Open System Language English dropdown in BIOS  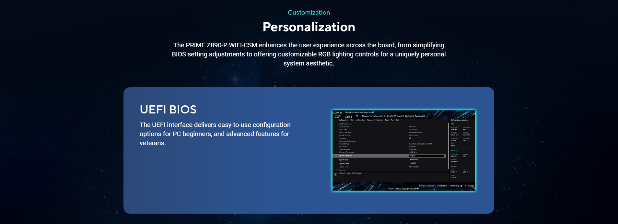pyautogui.click(x=426, y=156)
